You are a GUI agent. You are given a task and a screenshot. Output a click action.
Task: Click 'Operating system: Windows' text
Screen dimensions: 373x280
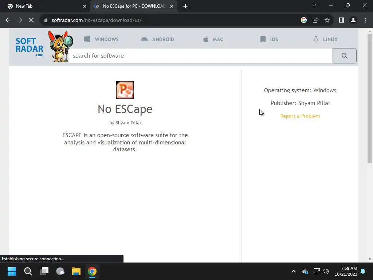(x=300, y=90)
